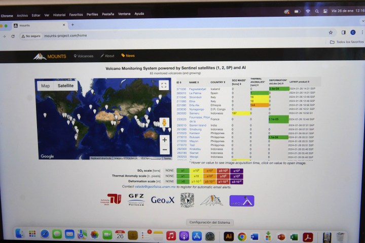Sort the table by the ID column

coord(179,82)
